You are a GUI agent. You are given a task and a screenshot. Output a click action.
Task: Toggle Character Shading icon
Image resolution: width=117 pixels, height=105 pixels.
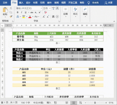pyautogui.click(x=53, y=17)
